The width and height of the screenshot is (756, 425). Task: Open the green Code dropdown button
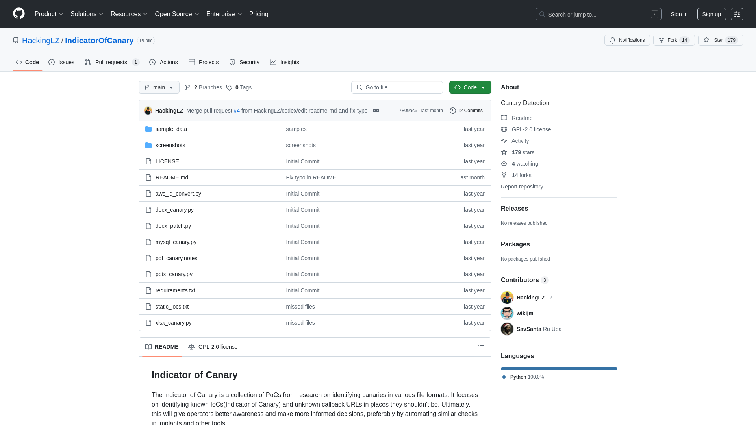click(x=470, y=87)
